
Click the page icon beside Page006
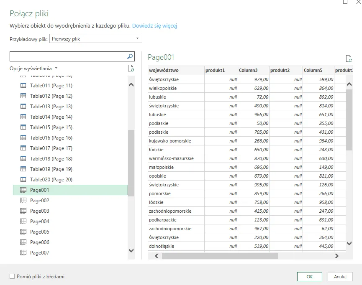click(23, 242)
